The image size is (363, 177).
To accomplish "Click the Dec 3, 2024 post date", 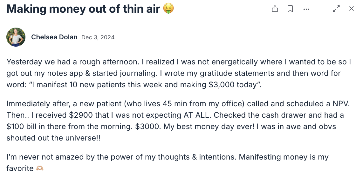I will 98,37.
